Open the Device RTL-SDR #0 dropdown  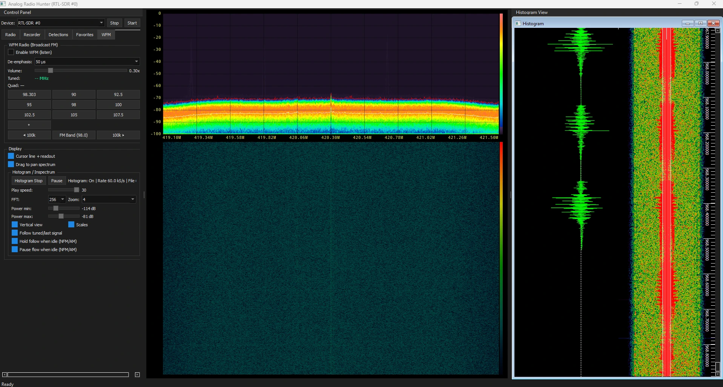pyautogui.click(x=61, y=23)
